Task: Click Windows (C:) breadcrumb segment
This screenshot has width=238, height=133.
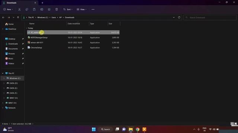Action: [x=43, y=17]
